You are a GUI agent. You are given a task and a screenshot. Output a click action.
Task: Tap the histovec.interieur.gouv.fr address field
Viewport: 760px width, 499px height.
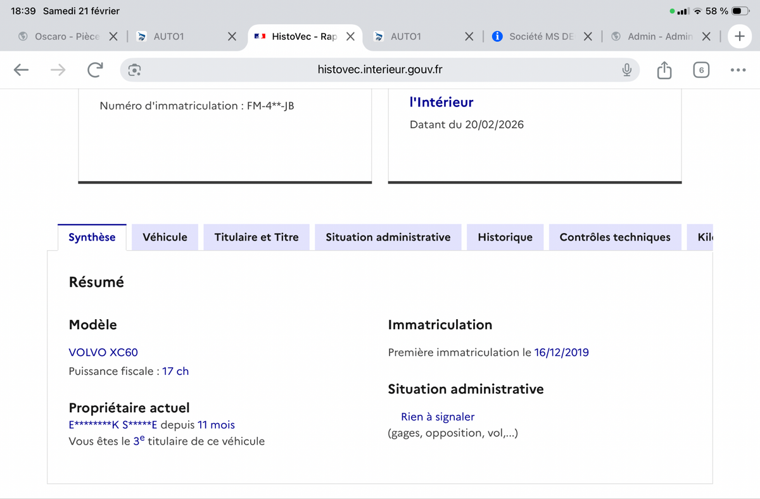tap(380, 70)
